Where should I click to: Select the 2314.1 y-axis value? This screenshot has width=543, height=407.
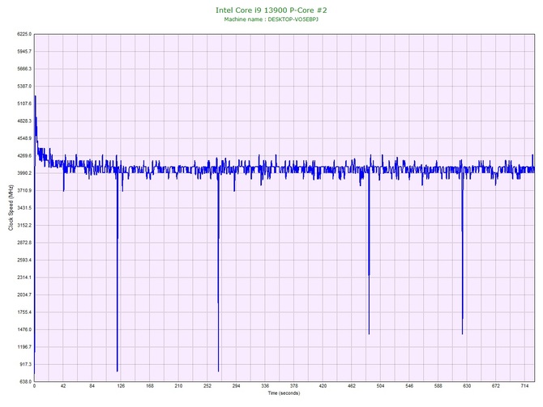[24, 278]
